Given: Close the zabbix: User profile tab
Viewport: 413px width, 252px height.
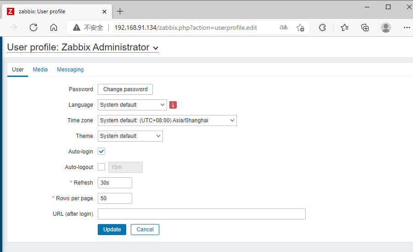Looking at the screenshot, I should click(x=104, y=11).
